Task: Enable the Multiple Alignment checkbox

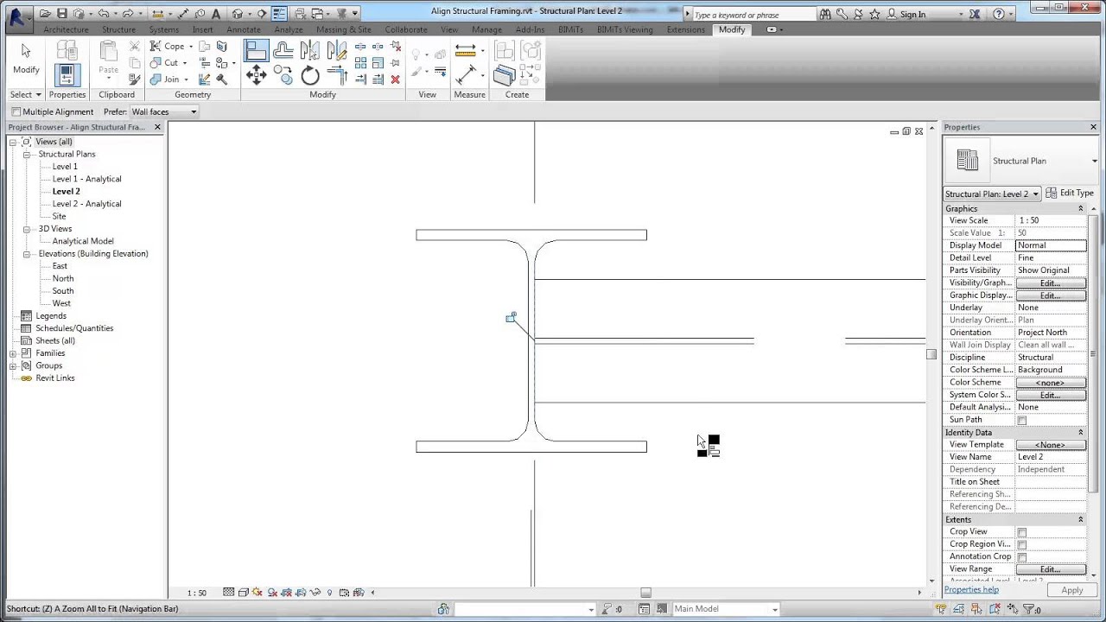Action: (x=16, y=111)
